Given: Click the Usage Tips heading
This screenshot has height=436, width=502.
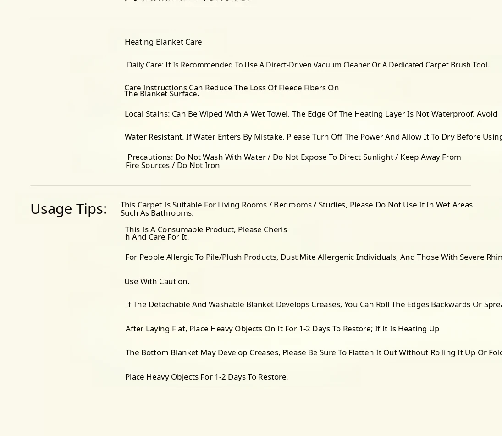Looking at the screenshot, I should pos(68,209).
